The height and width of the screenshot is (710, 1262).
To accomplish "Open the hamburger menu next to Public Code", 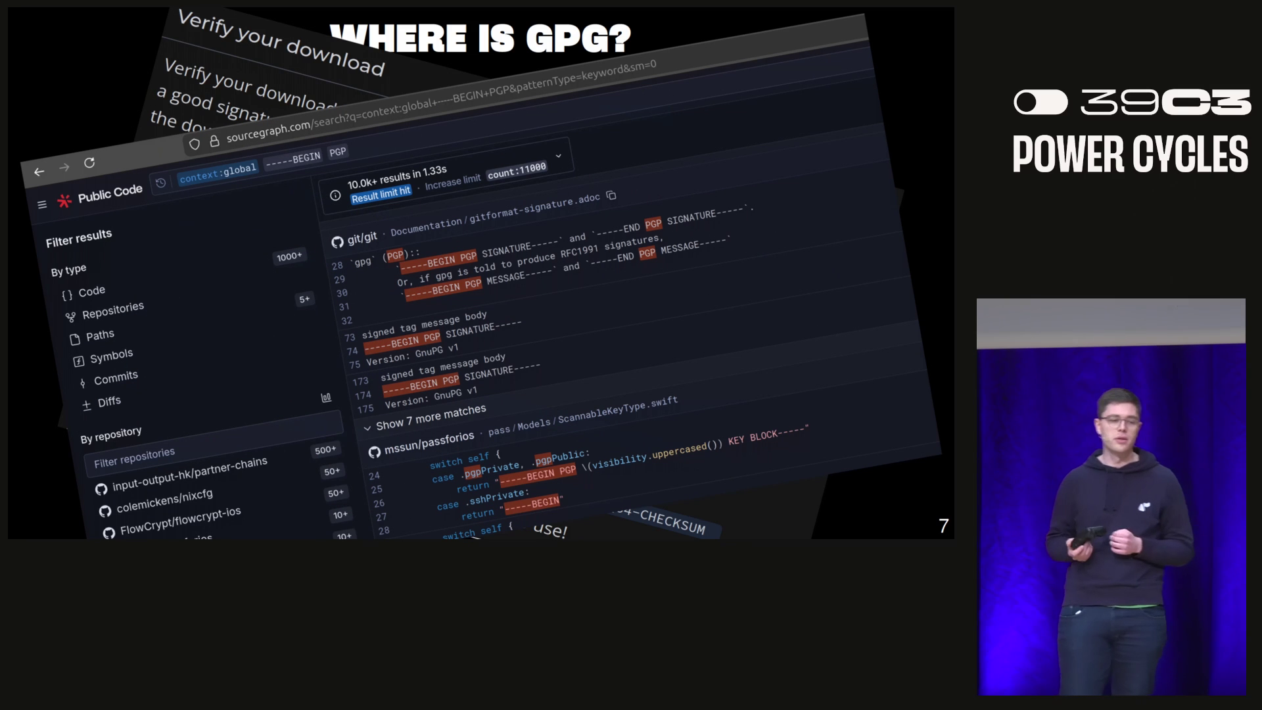I will coord(42,204).
